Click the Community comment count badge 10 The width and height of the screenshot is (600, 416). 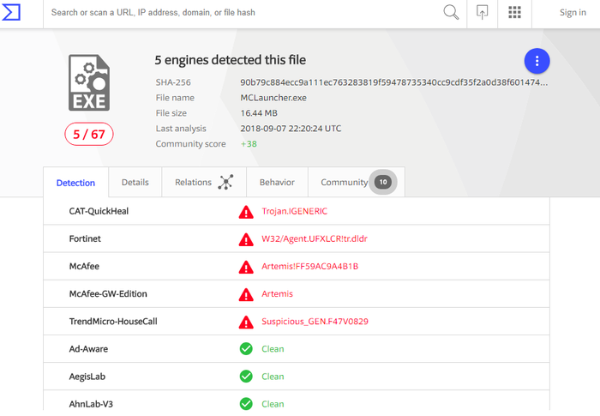click(383, 182)
